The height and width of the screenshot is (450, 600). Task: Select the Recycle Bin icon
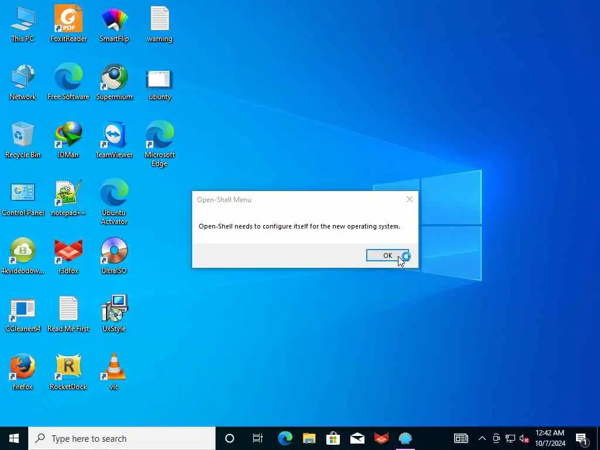[23, 140]
